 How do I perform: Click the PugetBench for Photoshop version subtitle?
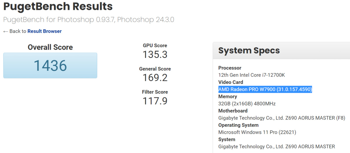pos(89,20)
